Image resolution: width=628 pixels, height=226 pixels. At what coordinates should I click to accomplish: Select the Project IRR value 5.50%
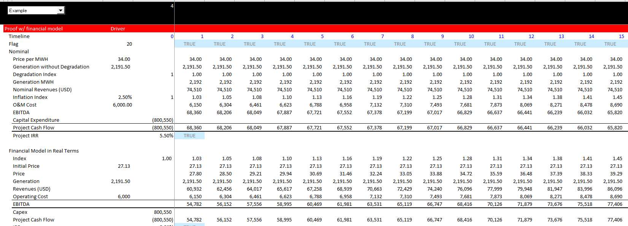coord(166,136)
